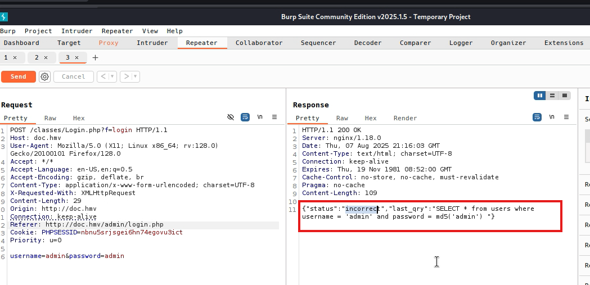Show Request in Hex view

[x=79, y=118]
